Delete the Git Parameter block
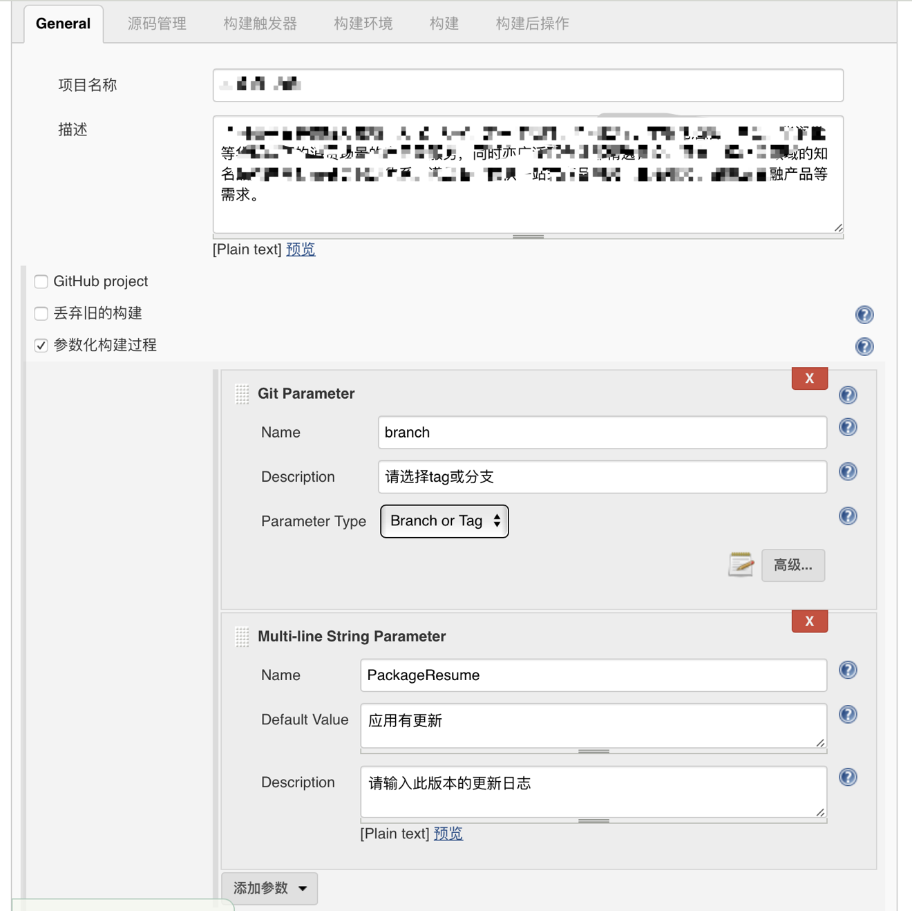912x911 pixels. [x=810, y=378]
